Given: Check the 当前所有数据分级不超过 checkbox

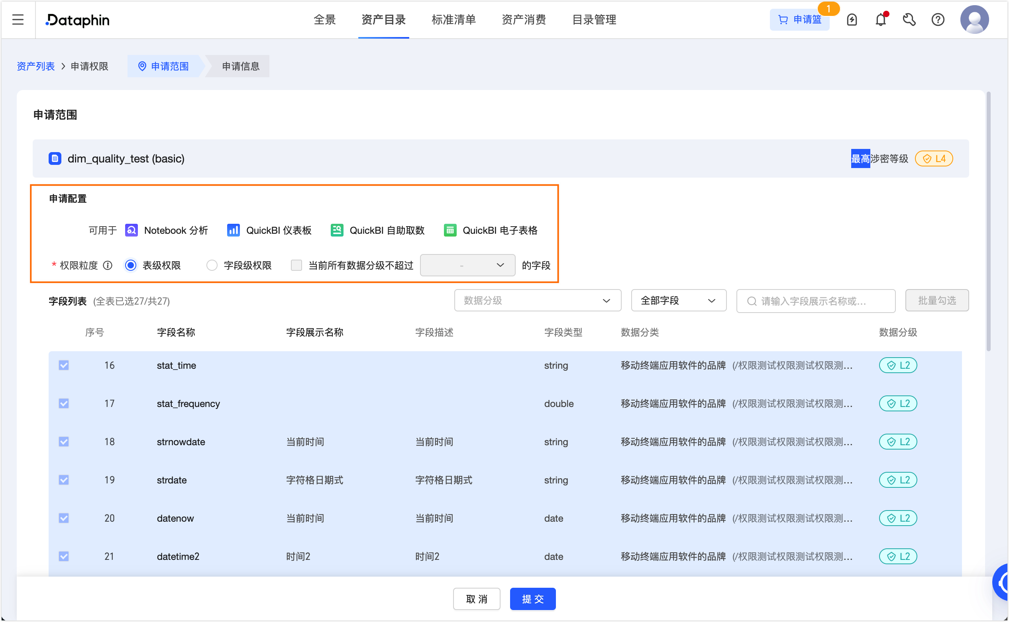Looking at the screenshot, I should click(x=296, y=265).
